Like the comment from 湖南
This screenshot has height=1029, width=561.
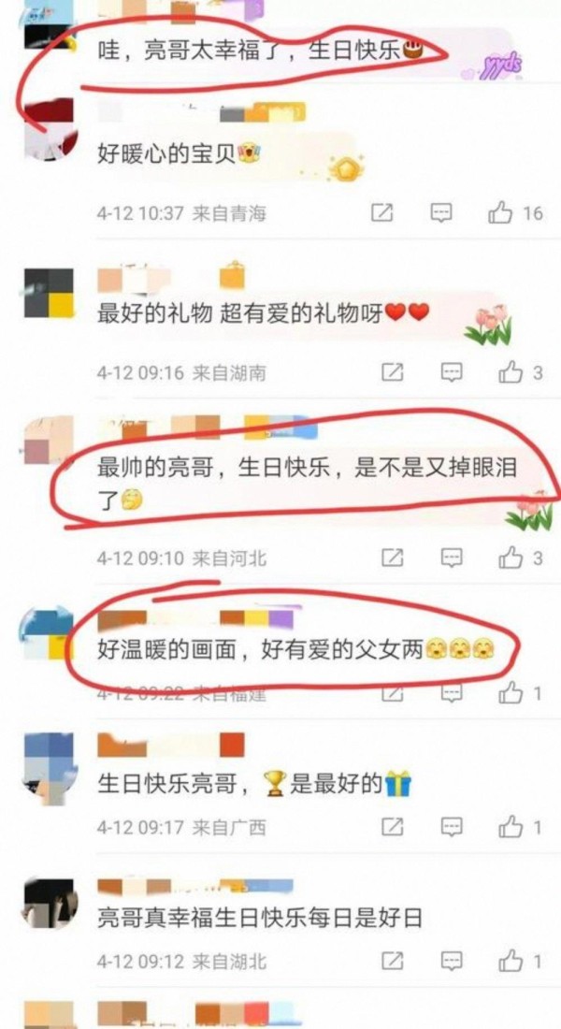click(x=520, y=372)
